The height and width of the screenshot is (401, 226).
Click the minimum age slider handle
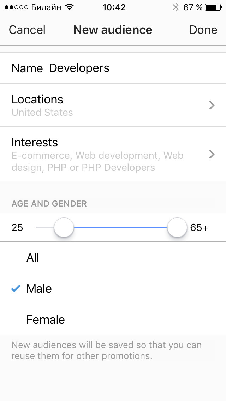64,228
